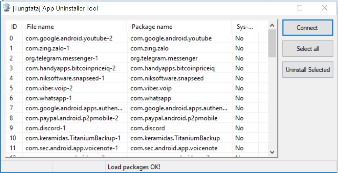The height and width of the screenshot is (173, 338).
Task: Click the Load packages OK! status text
Action: 134,167
